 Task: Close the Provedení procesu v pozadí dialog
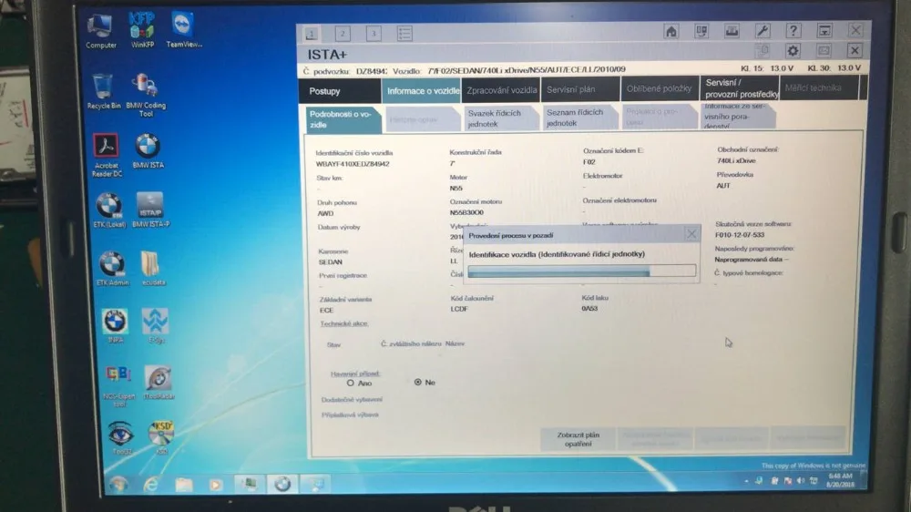[x=691, y=234]
